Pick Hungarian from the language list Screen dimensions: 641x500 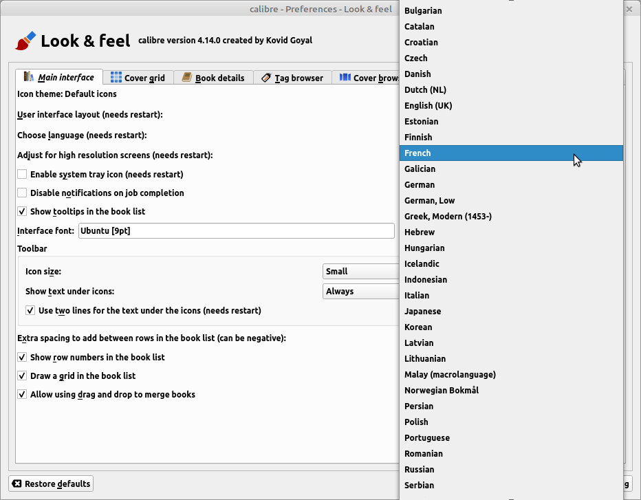coord(511,248)
